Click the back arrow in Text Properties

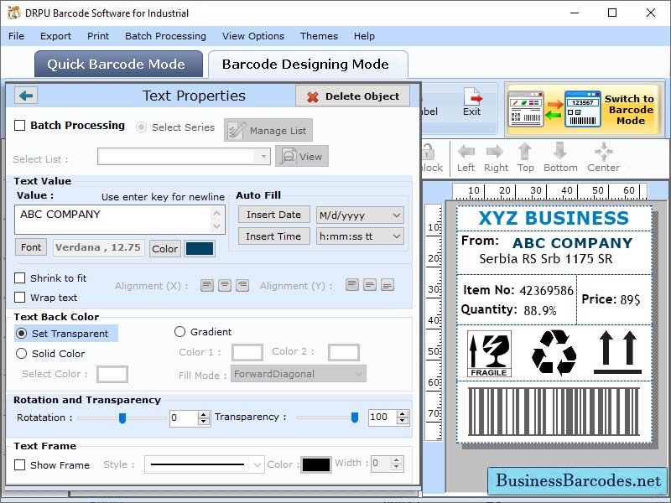point(24,96)
